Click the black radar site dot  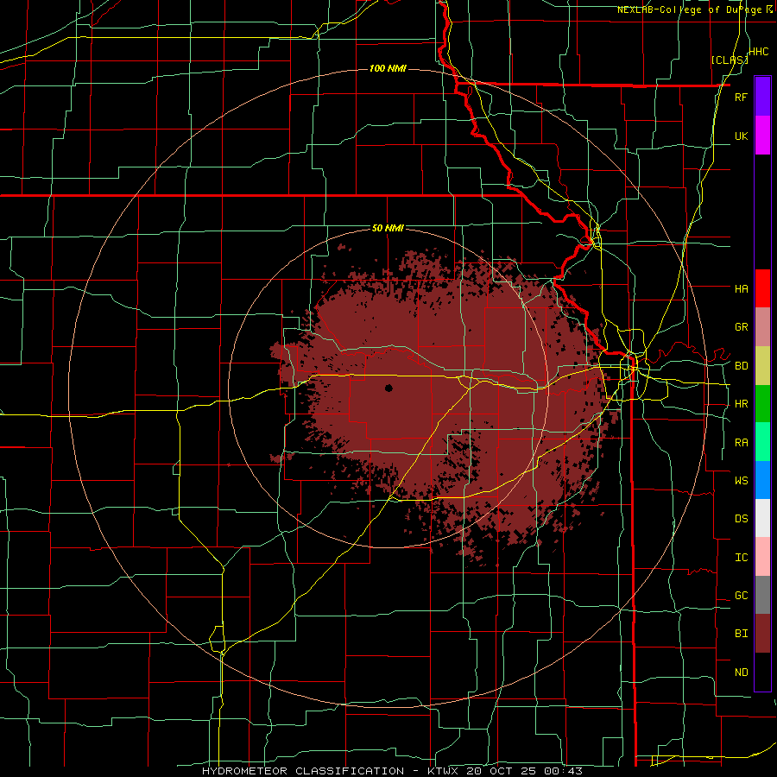pyautogui.click(x=388, y=388)
